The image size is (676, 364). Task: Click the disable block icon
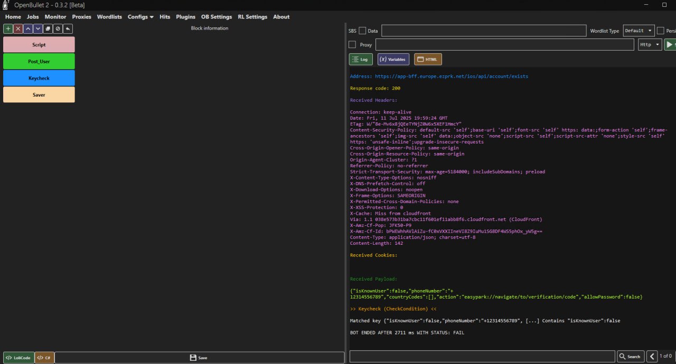pos(58,28)
